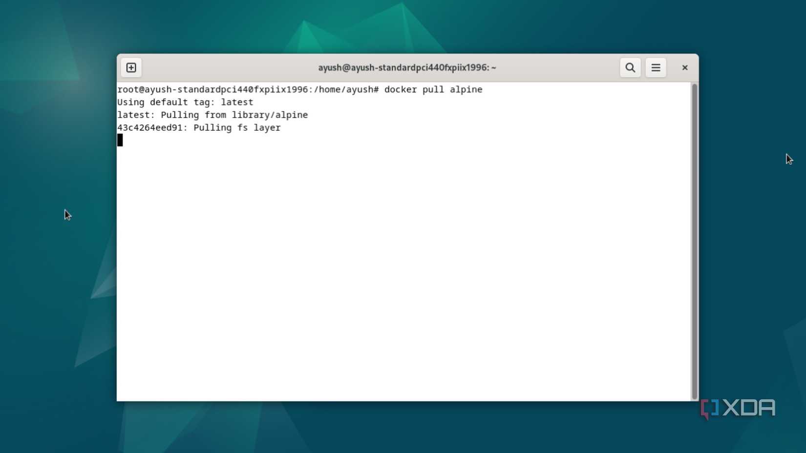This screenshot has height=453, width=806.
Task: Click the empty terminal output area
Action: (391, 268)
